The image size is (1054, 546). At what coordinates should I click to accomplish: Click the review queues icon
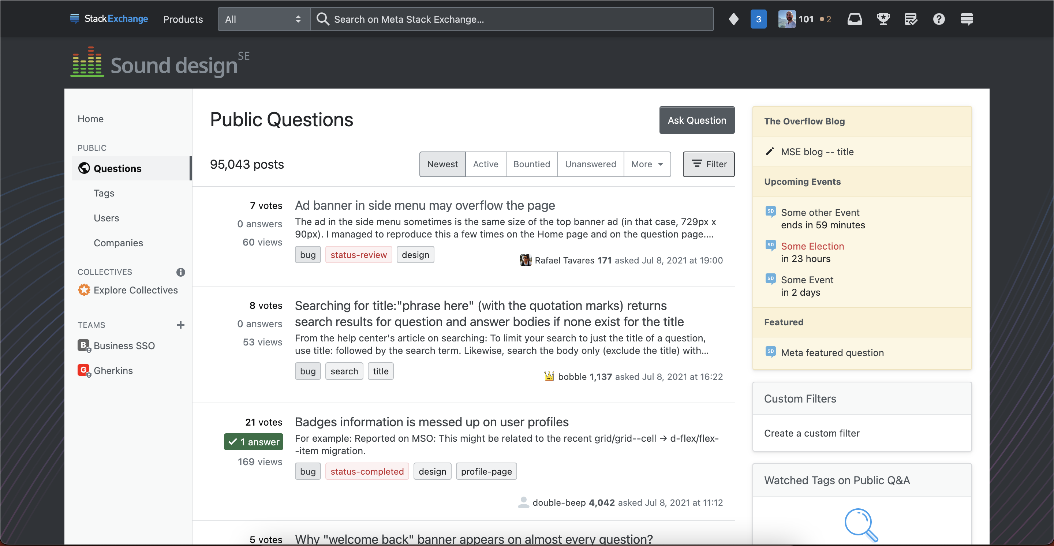coord(911,19)
